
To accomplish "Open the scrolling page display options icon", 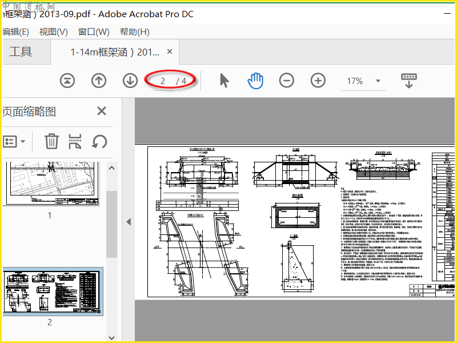I will coord(409,81).
